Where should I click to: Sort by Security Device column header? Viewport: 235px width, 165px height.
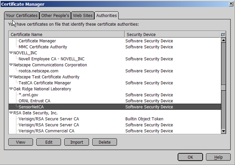172,34
